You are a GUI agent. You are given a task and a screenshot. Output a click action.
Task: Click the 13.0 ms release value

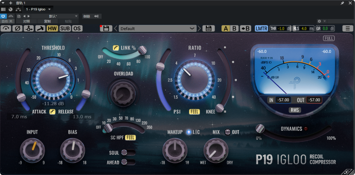pyautogui.click(x=82, y=117)
